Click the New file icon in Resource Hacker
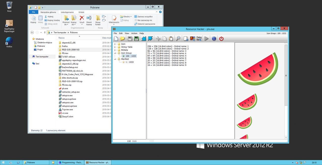 (x=116, y=38)
